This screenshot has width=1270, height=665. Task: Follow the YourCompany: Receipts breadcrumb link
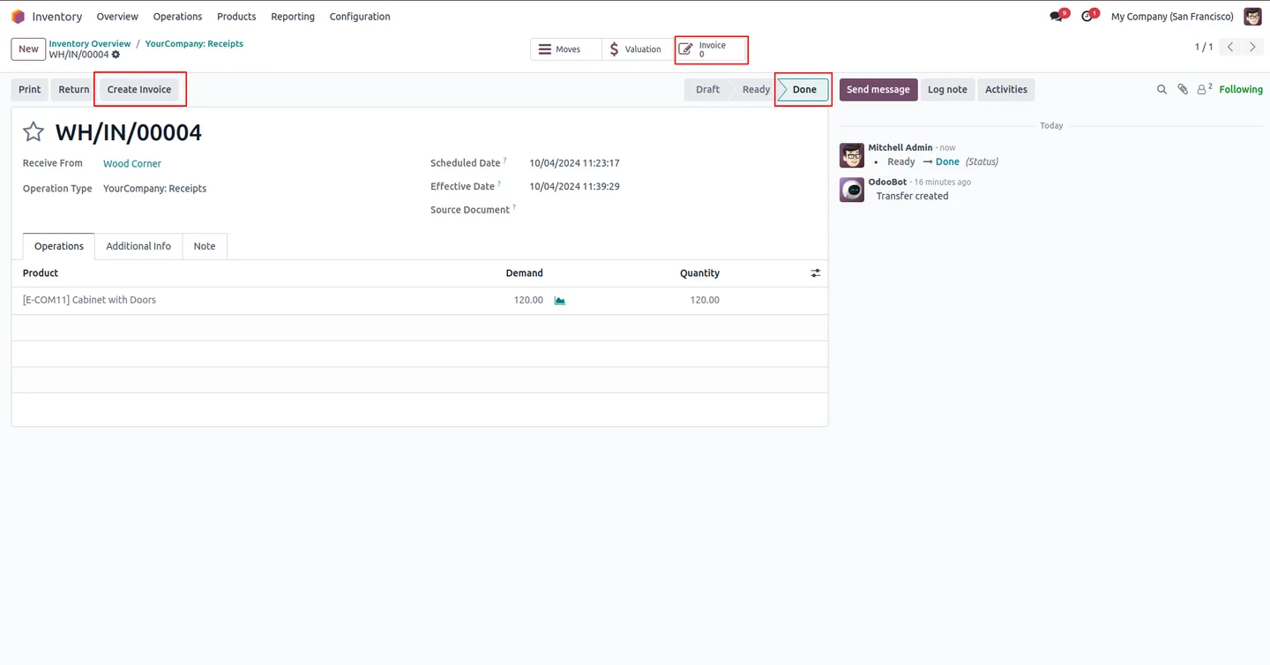point(194,43)
